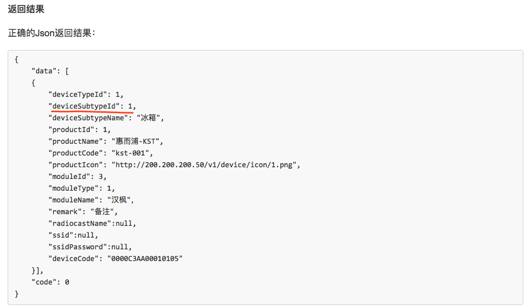Image resolution: width=530 pixels, height=308 pixels.
Task: Click the moduleId line
Action: pos(78,176)
